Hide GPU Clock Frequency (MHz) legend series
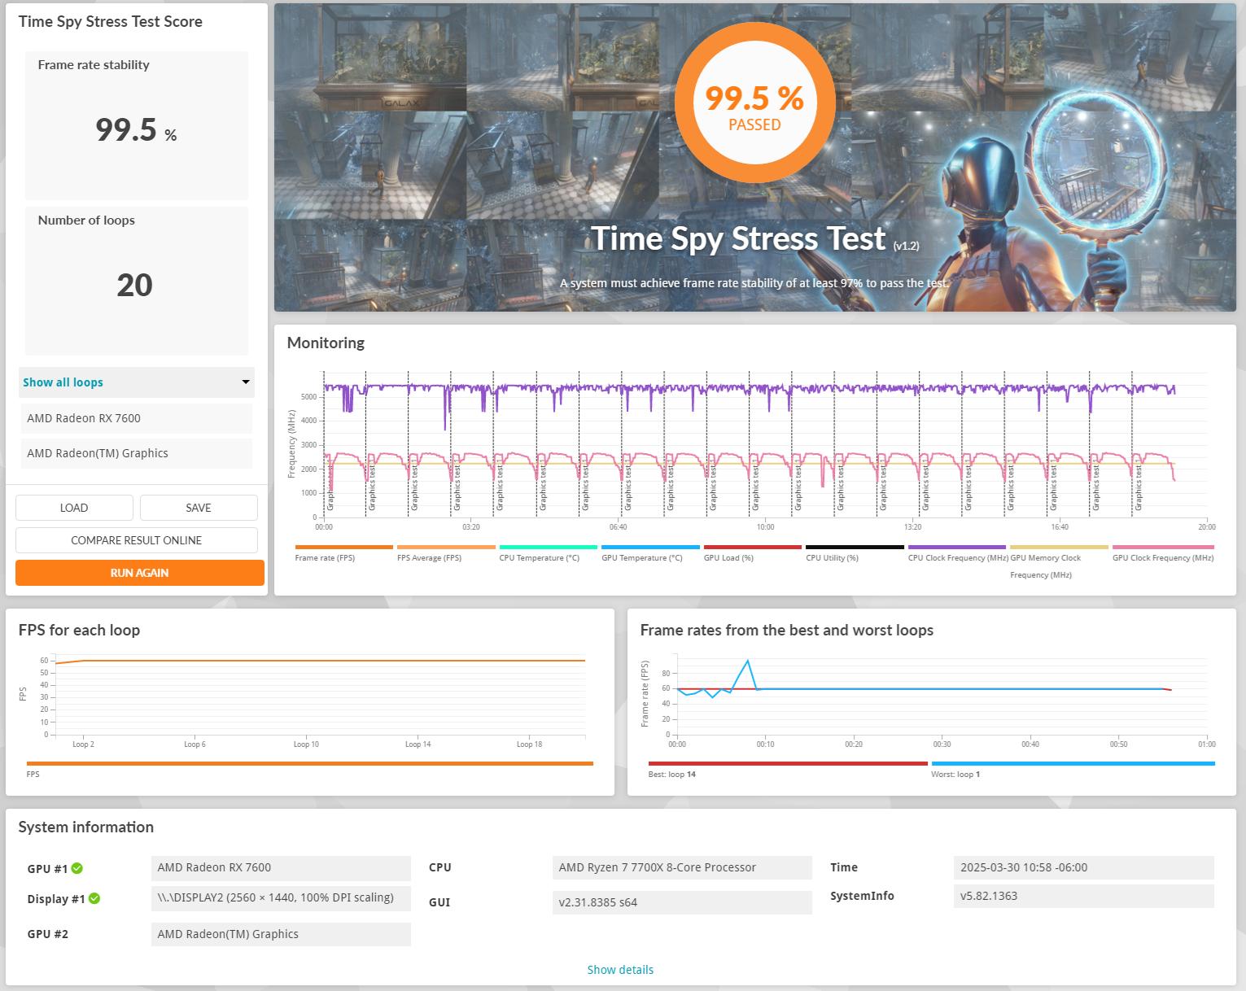 pos(1162,558)
